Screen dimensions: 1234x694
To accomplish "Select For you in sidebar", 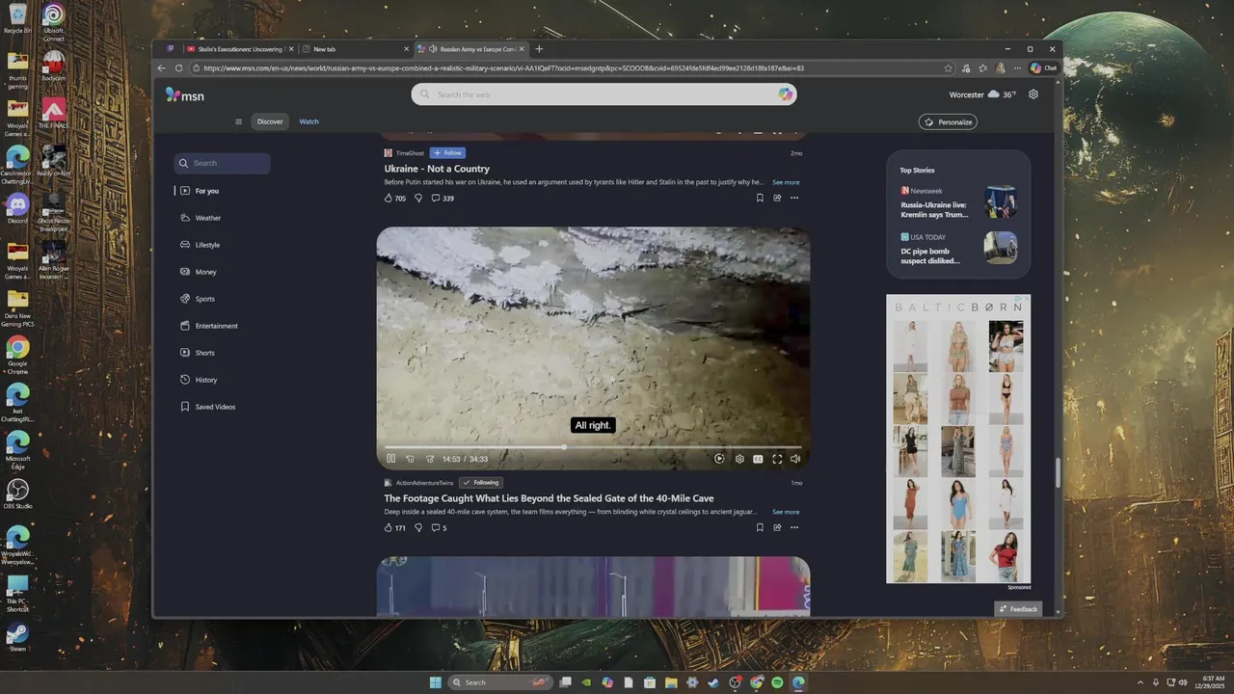I will [207, 191].
